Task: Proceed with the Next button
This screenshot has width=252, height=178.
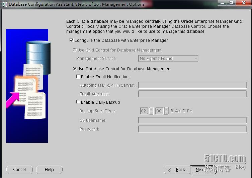Action: coord(203,170)
